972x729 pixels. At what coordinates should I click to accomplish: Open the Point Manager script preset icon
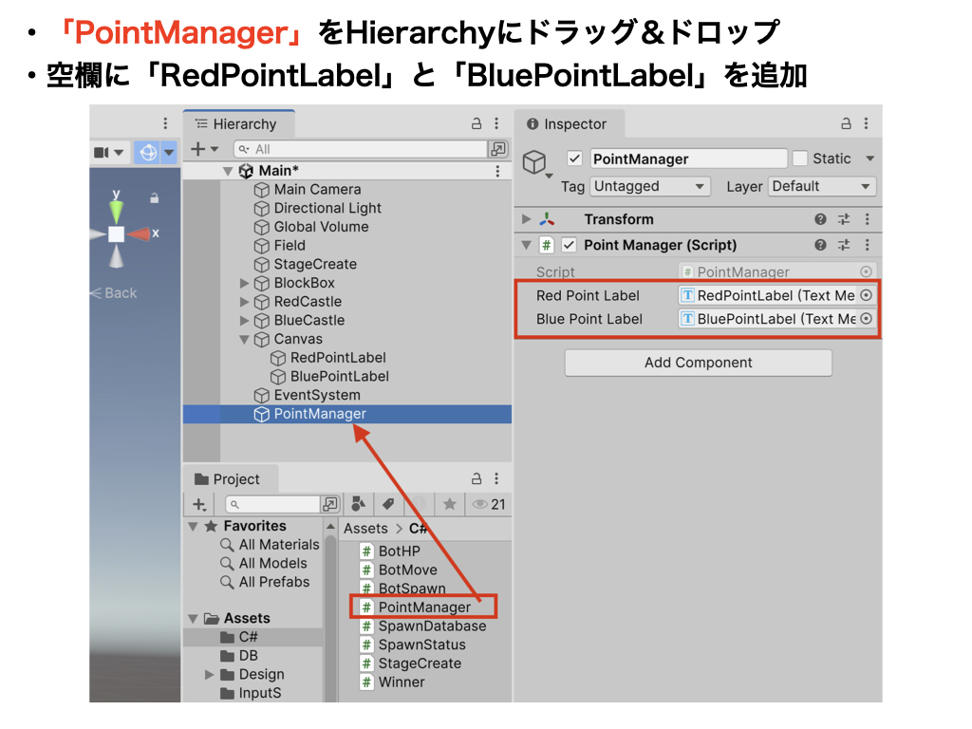coord(844,245)
